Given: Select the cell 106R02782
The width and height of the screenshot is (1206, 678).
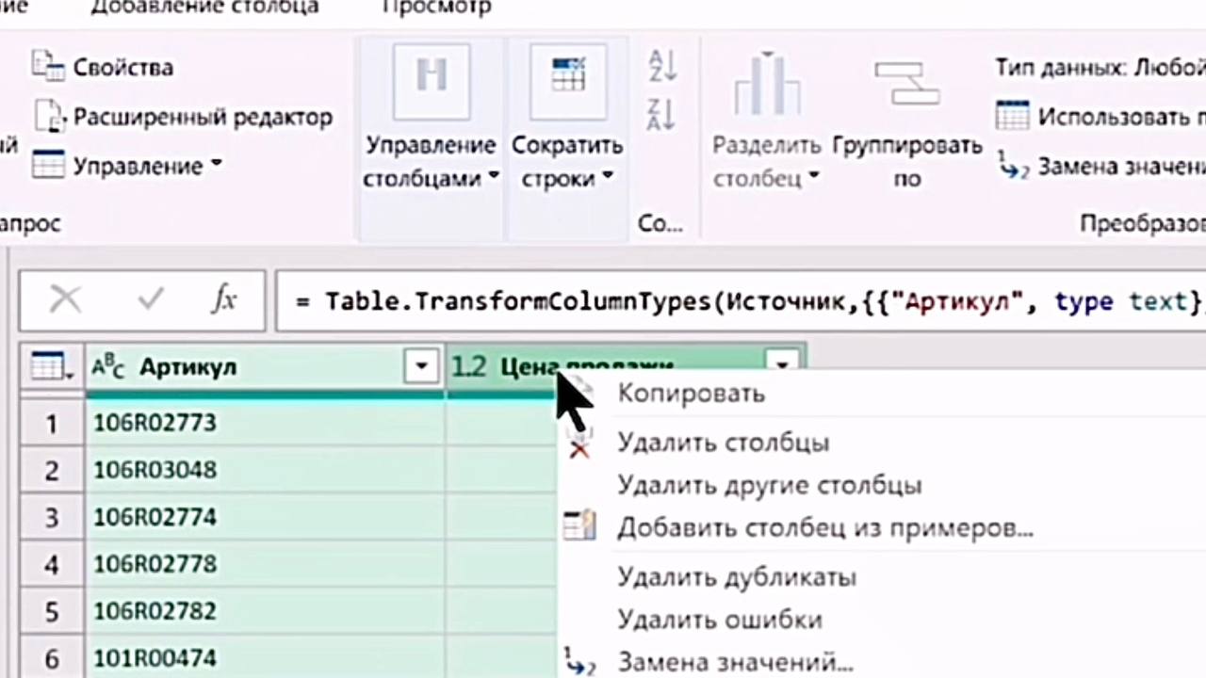Looking at the screenshot, I should (x=265, y=611).
